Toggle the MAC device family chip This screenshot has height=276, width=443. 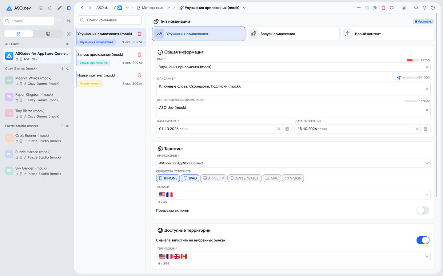(272, 178)
